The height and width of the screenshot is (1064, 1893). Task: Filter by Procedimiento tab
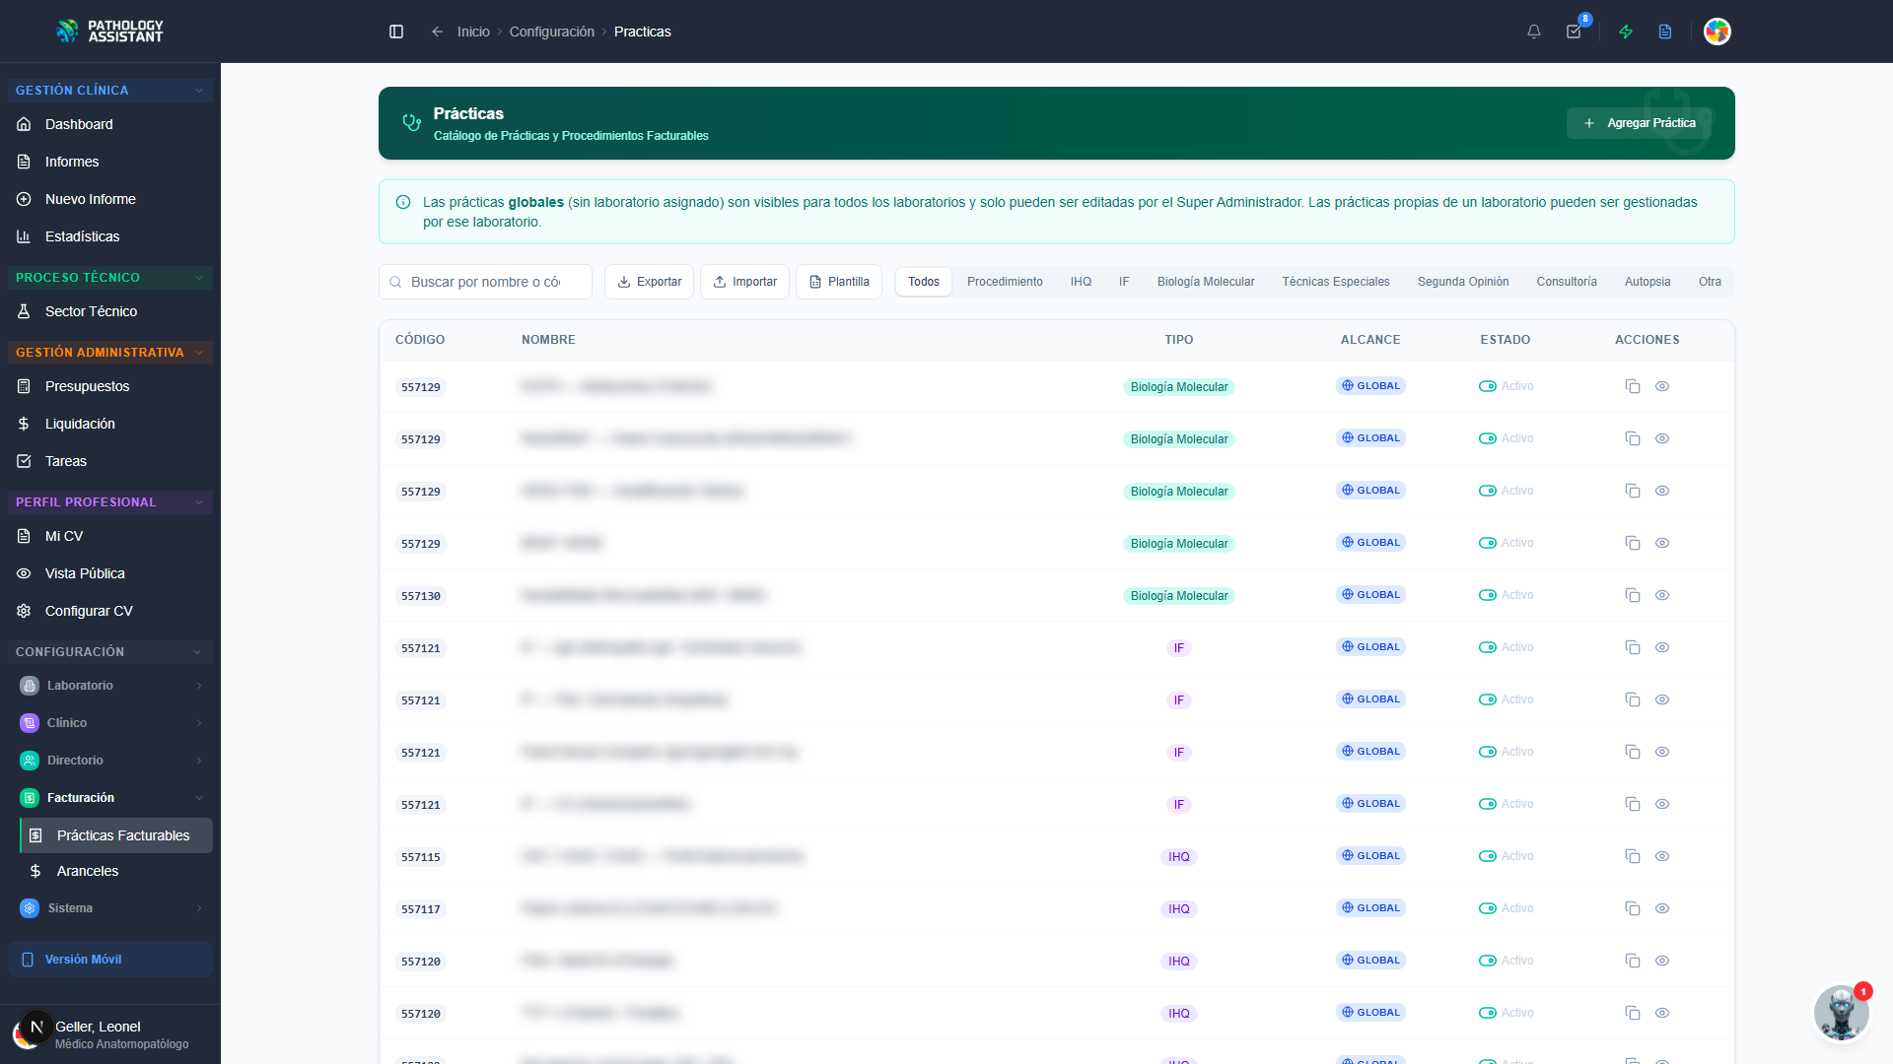(1005, 282)
